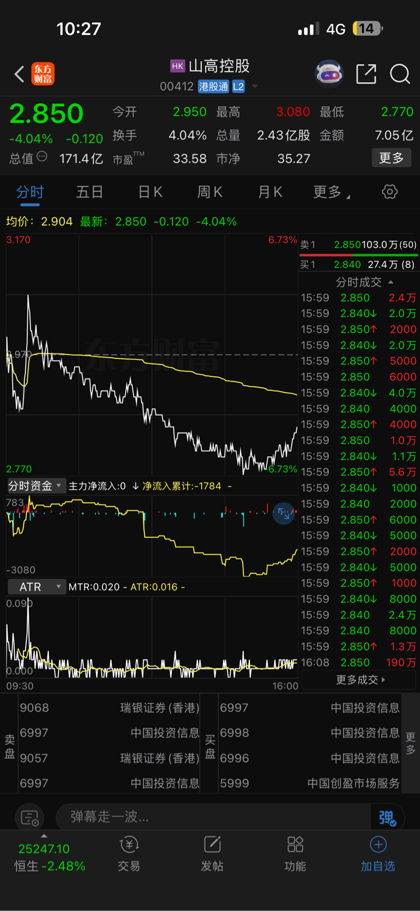Screen dimensions: 420x911
Task: Open the 东方财富 logo icon
Action: pos(43,74)
